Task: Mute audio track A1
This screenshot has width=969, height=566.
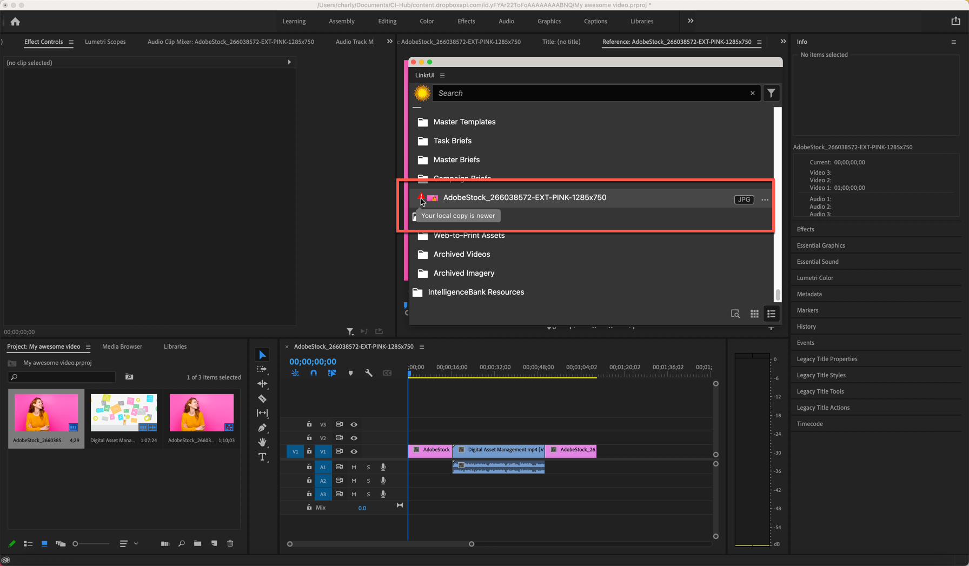Action: click(354, 467)
